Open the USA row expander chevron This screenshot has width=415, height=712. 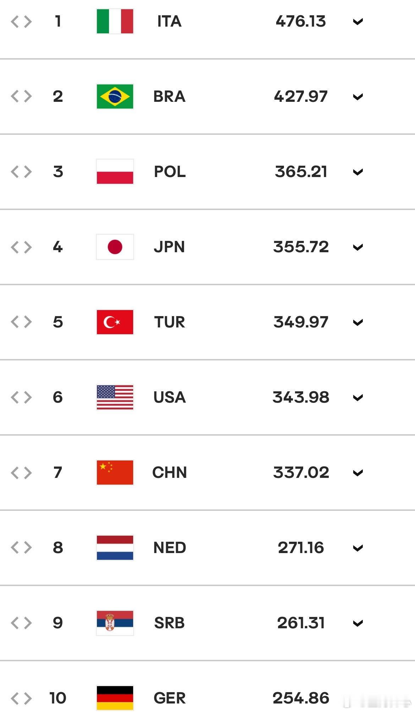[358, 398]
